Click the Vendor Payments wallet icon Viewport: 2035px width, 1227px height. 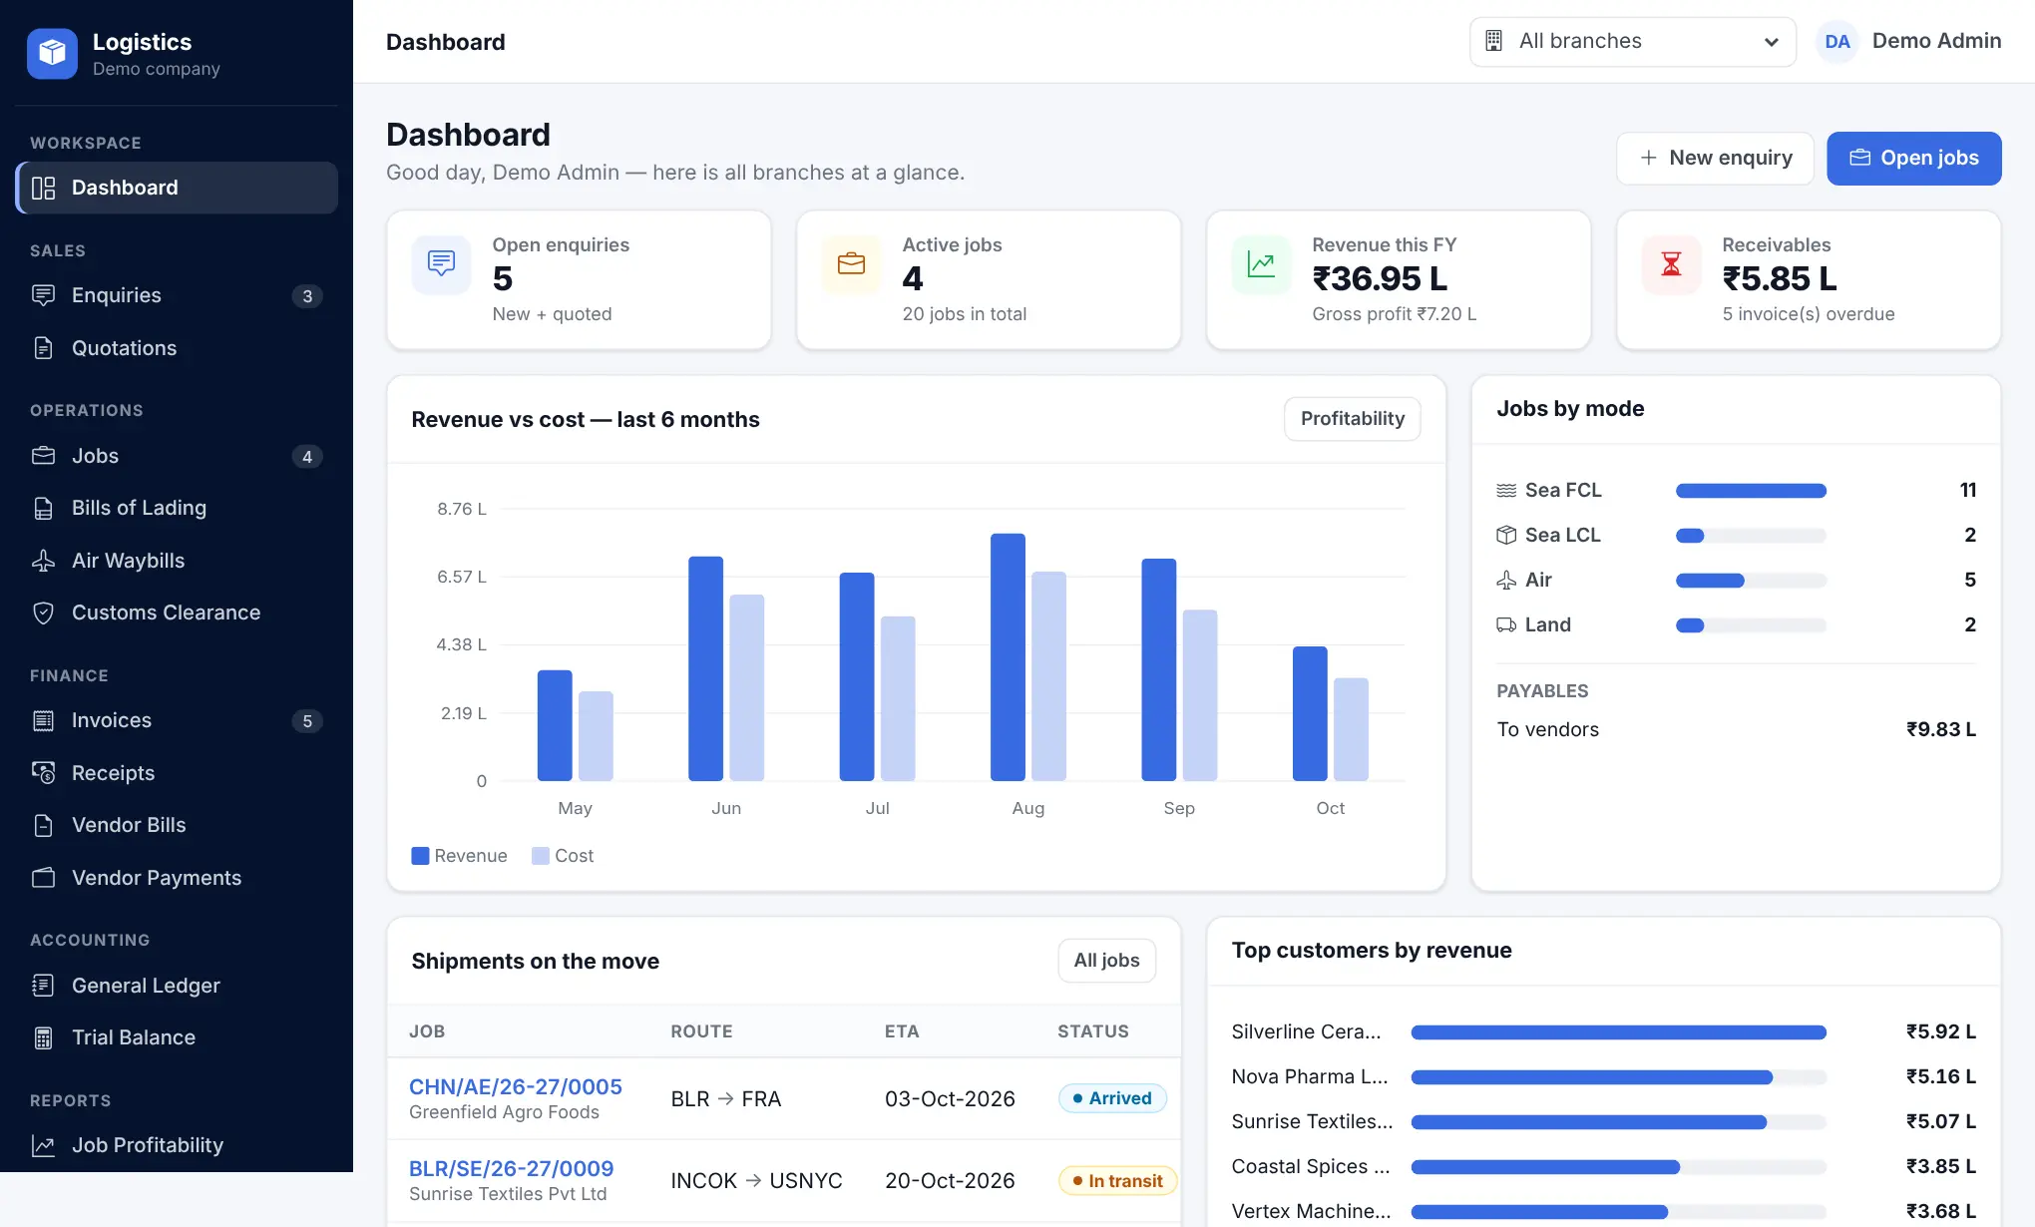point(43,878)
